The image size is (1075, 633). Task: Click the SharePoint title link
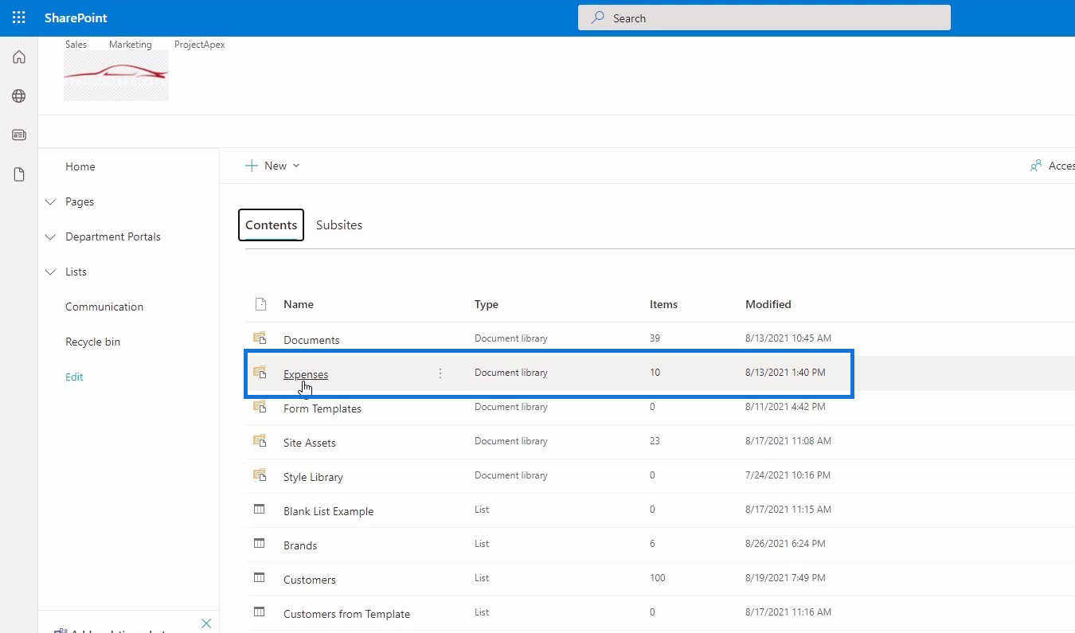click(x=76, y=18)
